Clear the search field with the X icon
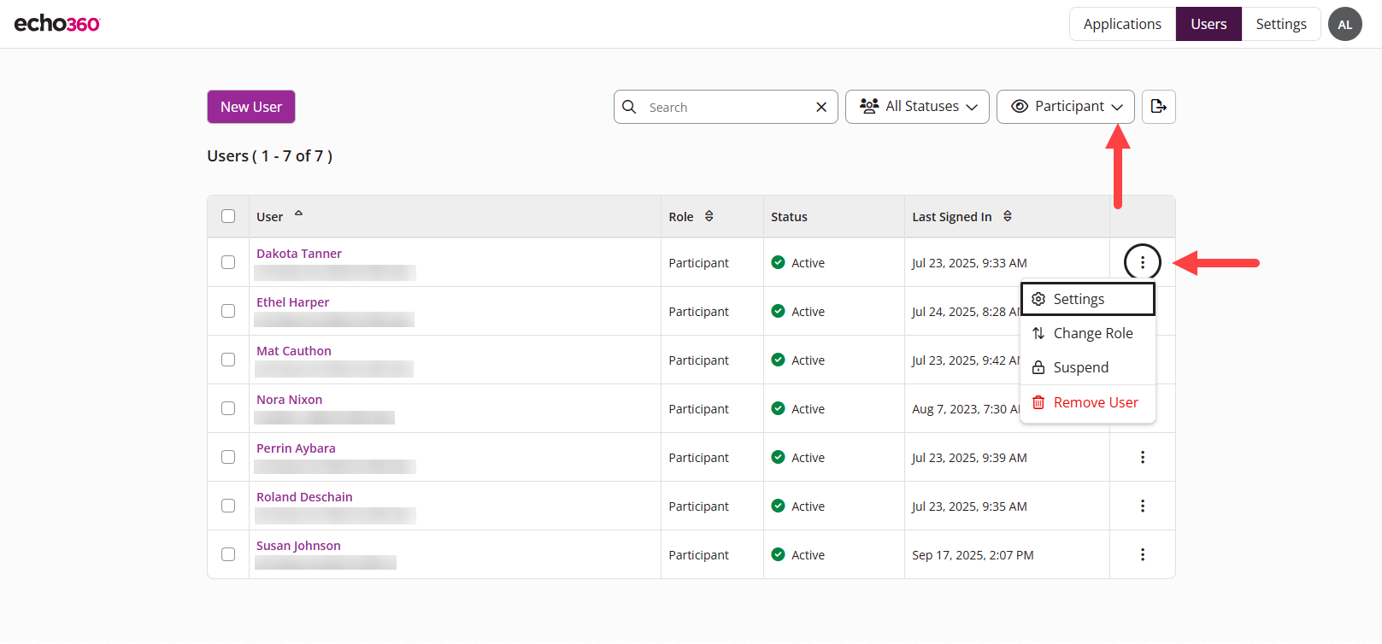 [821, 107]
